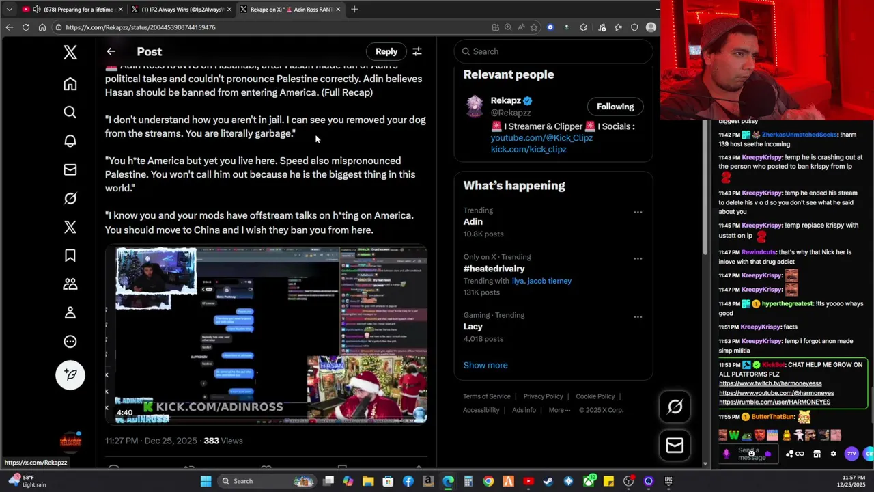
Task: Open options menu for Adin trend
Action: 638,212
